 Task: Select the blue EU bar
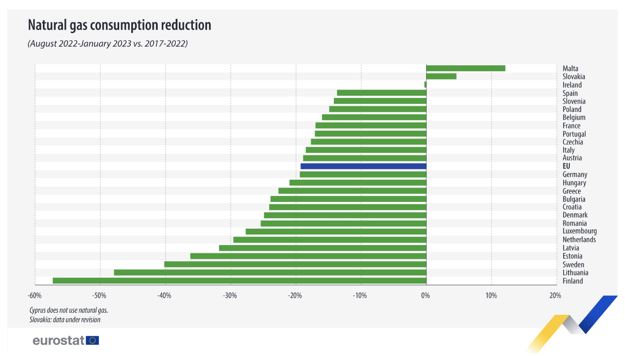coord(364,166)
